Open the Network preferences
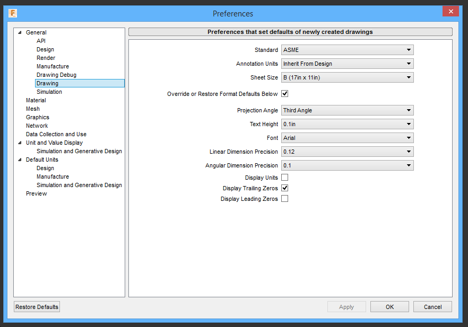The image size is (468, 327). (x=37, y=126)
